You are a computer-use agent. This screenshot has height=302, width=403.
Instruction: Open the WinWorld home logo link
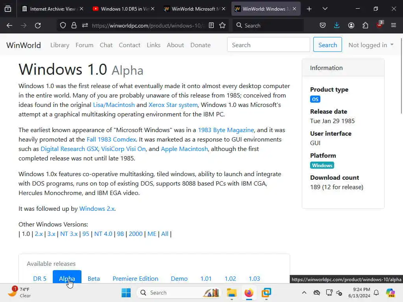pyautogui.click(x=23, y=45)
